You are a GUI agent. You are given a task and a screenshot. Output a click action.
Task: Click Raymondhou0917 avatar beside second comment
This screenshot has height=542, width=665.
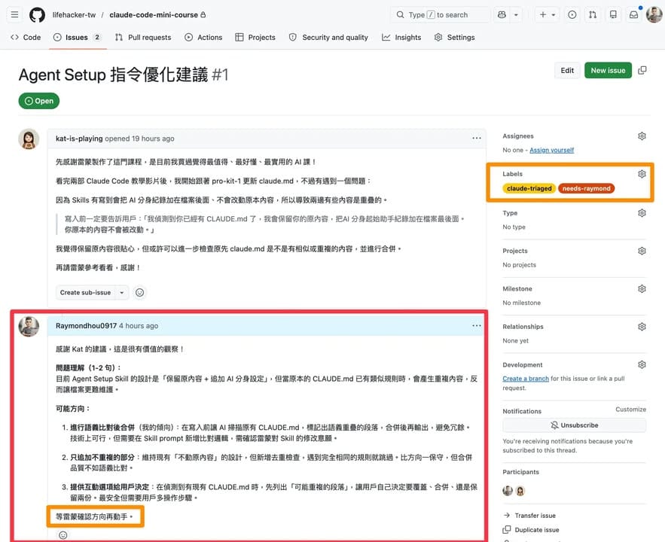point(29,326)
